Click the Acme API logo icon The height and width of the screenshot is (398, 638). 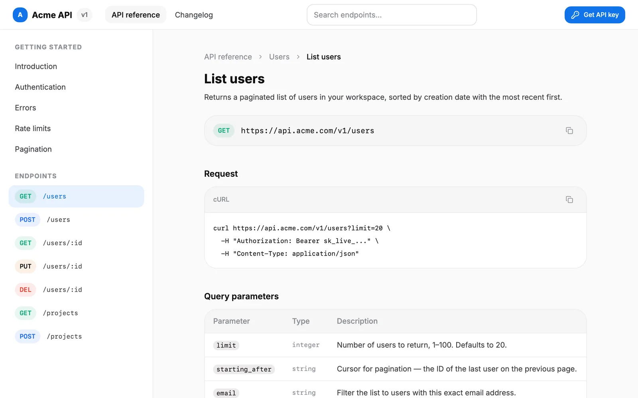20,15
